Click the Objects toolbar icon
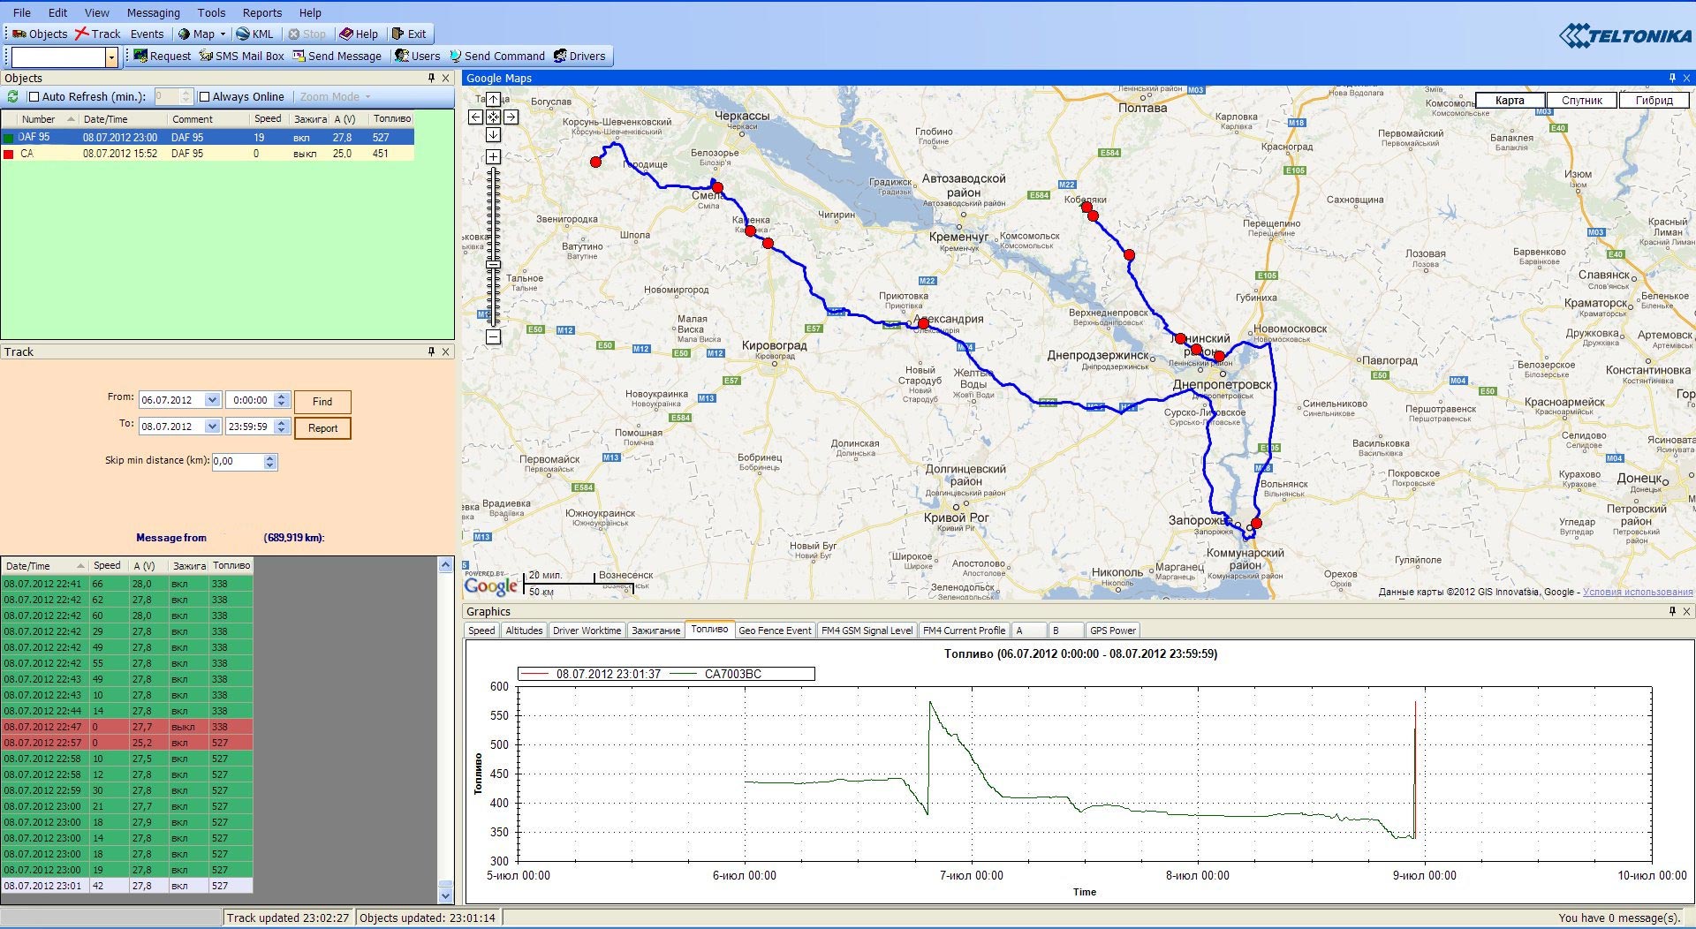This screenshot has width=1696, height=929. 19,34
